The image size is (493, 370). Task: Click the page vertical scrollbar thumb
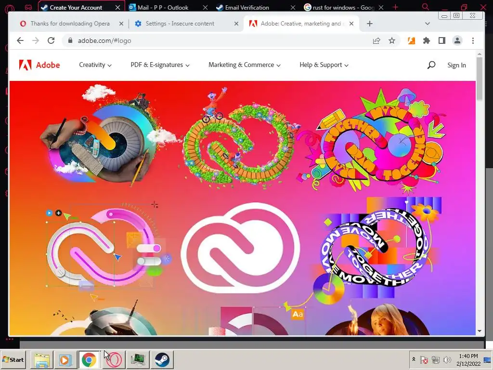pyautogui.click(x=479, y=79)
